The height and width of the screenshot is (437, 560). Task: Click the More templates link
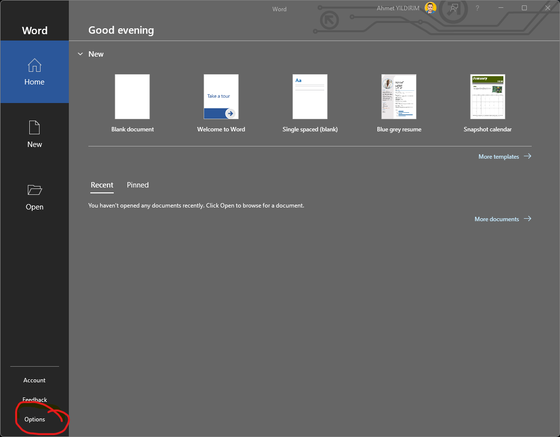pos(498,156)
